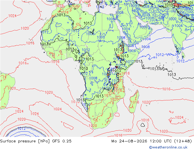Click the black 1013 label over Zambia
Screen dimensions: 194x150
click(99, 96)
